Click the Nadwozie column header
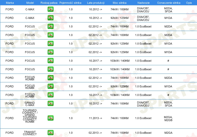 [x=144, y=3]
